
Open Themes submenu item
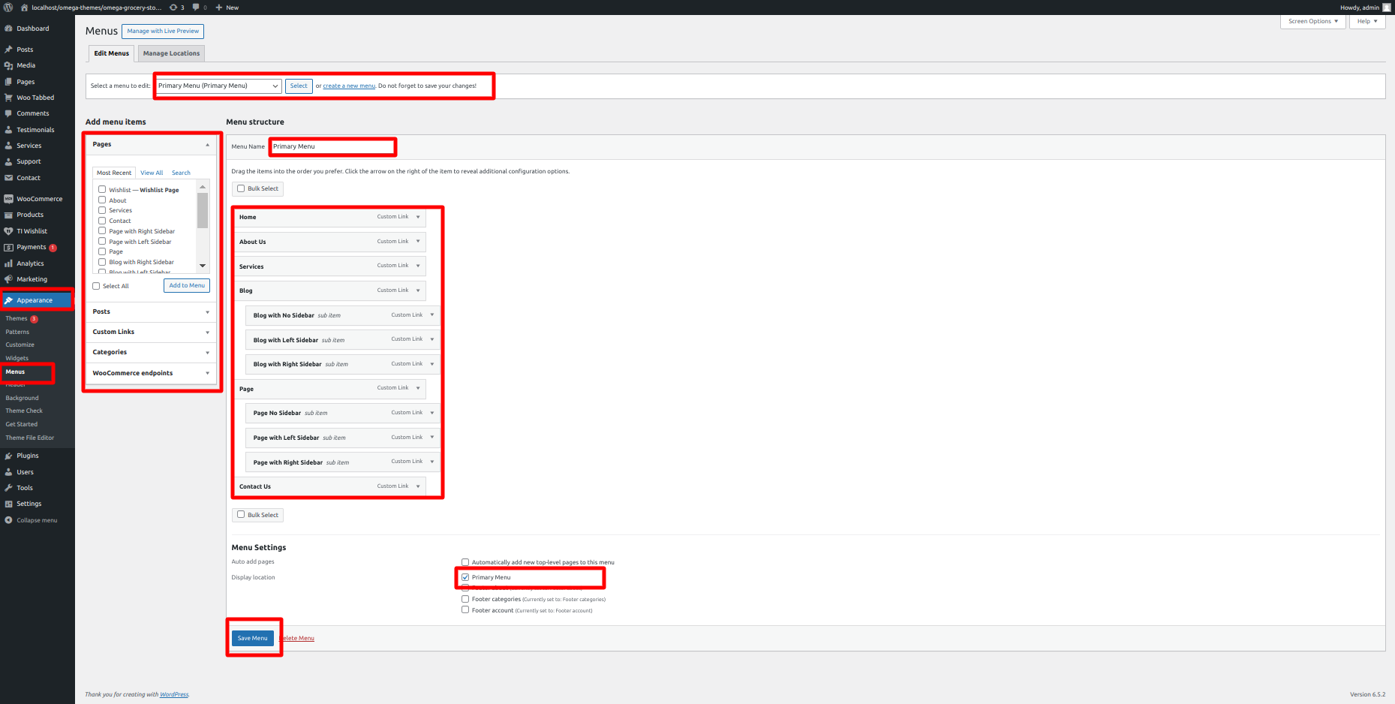[17, 318]
